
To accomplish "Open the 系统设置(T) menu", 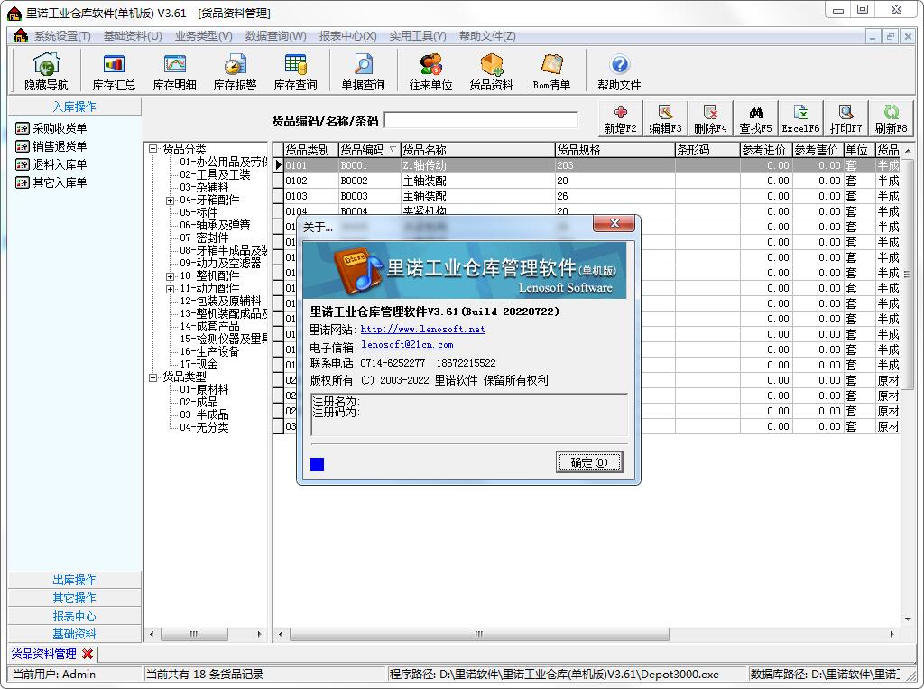I will [62, 36].
